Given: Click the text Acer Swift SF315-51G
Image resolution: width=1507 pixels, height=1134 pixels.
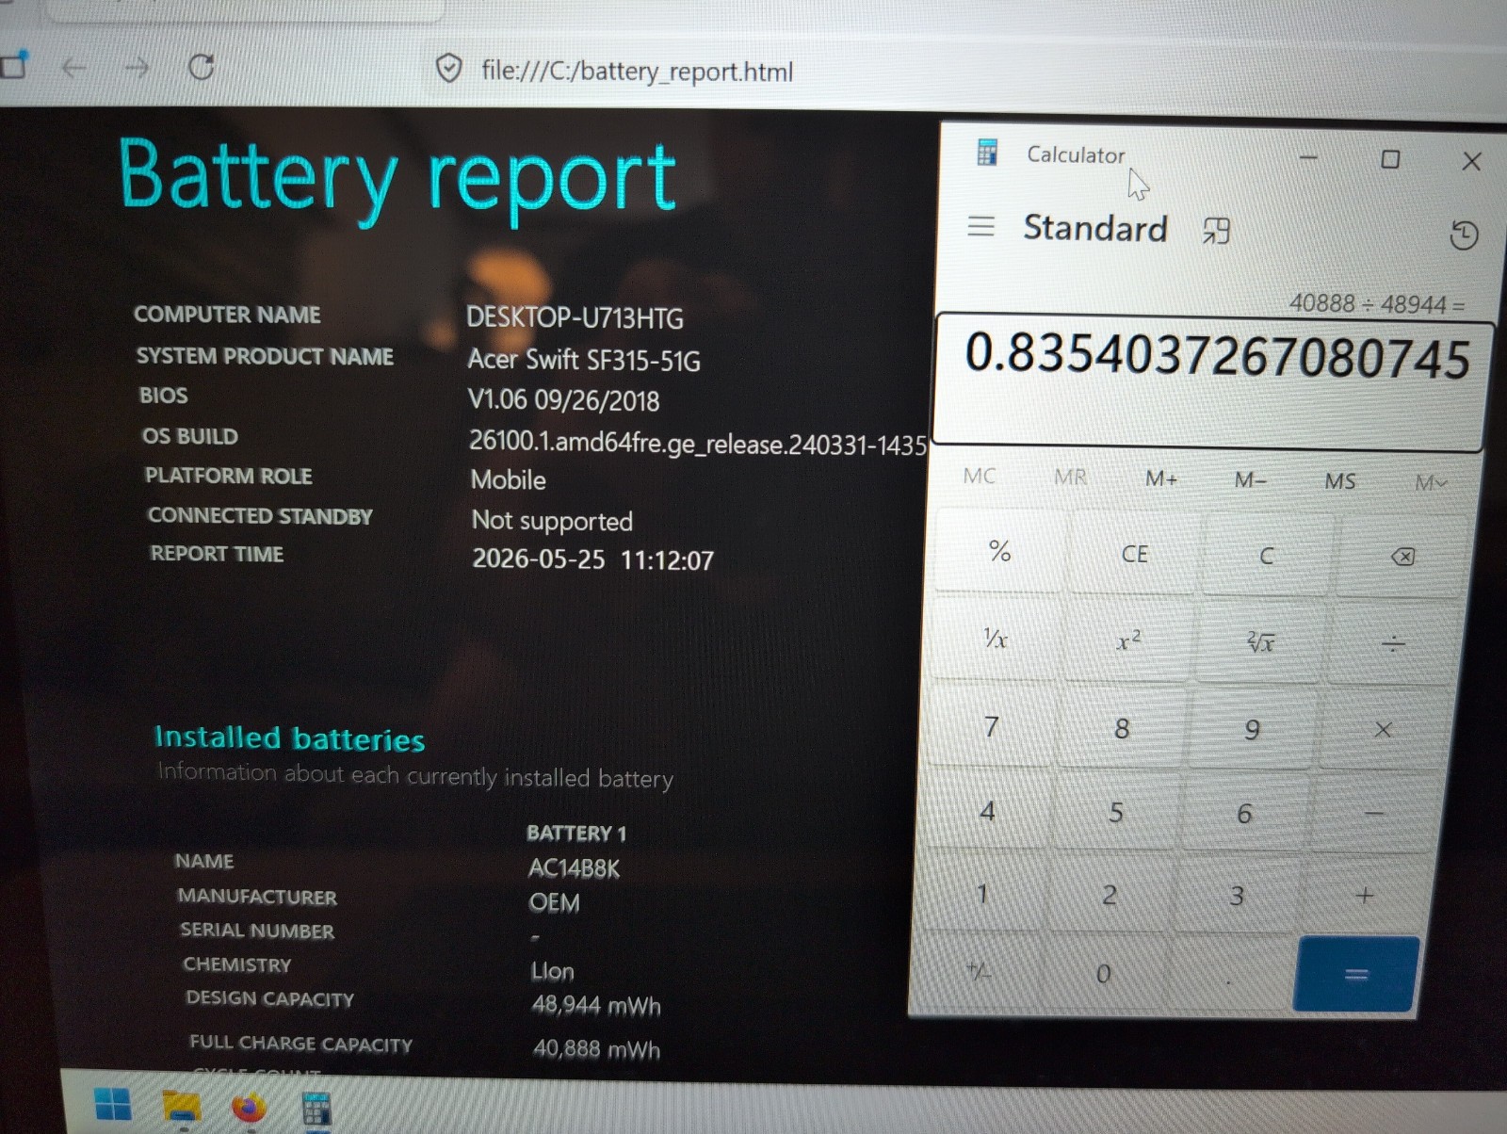Looking at the screenshot, I should [584, 359].
